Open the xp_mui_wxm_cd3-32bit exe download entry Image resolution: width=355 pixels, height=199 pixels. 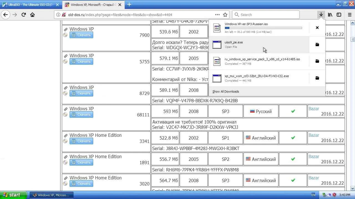point(258,78)
